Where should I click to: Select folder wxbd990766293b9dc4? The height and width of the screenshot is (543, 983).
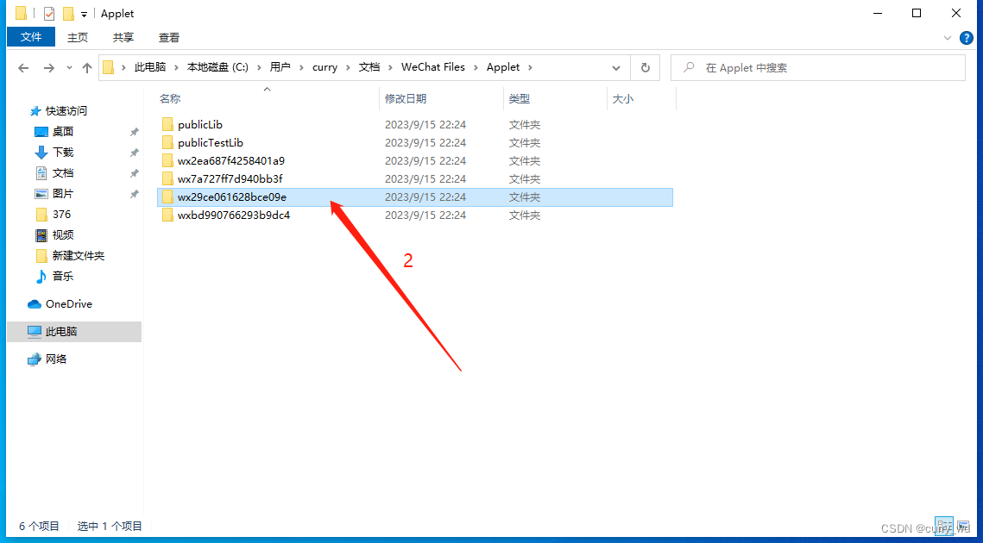(x=414, y=215)
